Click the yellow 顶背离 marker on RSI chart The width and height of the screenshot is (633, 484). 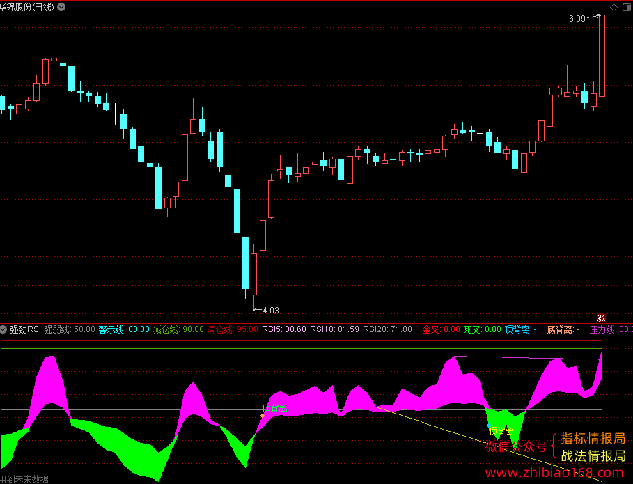click(501, 431)
